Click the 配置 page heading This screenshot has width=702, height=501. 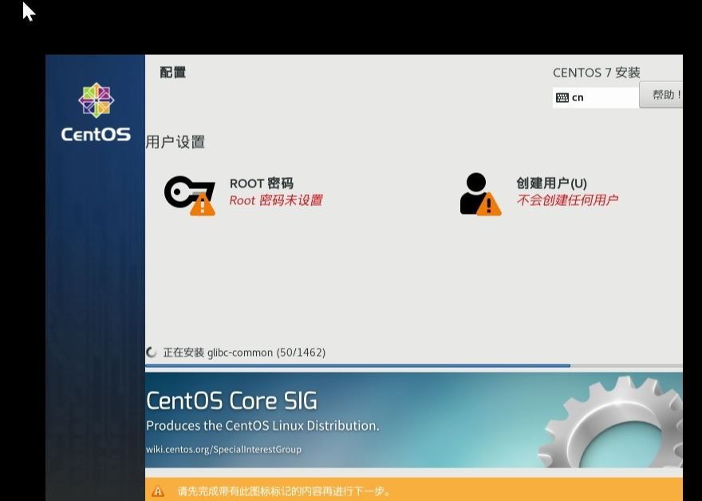[173, 72]
